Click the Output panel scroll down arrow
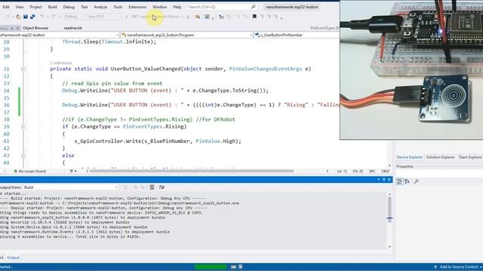Screen dimensions: 483x271 (389, 247)
